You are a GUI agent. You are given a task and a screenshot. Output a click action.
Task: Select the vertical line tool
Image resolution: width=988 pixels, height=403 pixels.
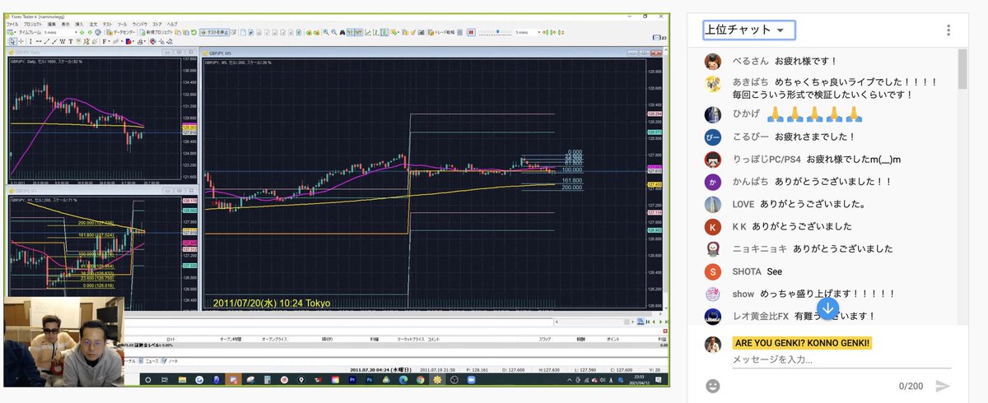[30, 42]
